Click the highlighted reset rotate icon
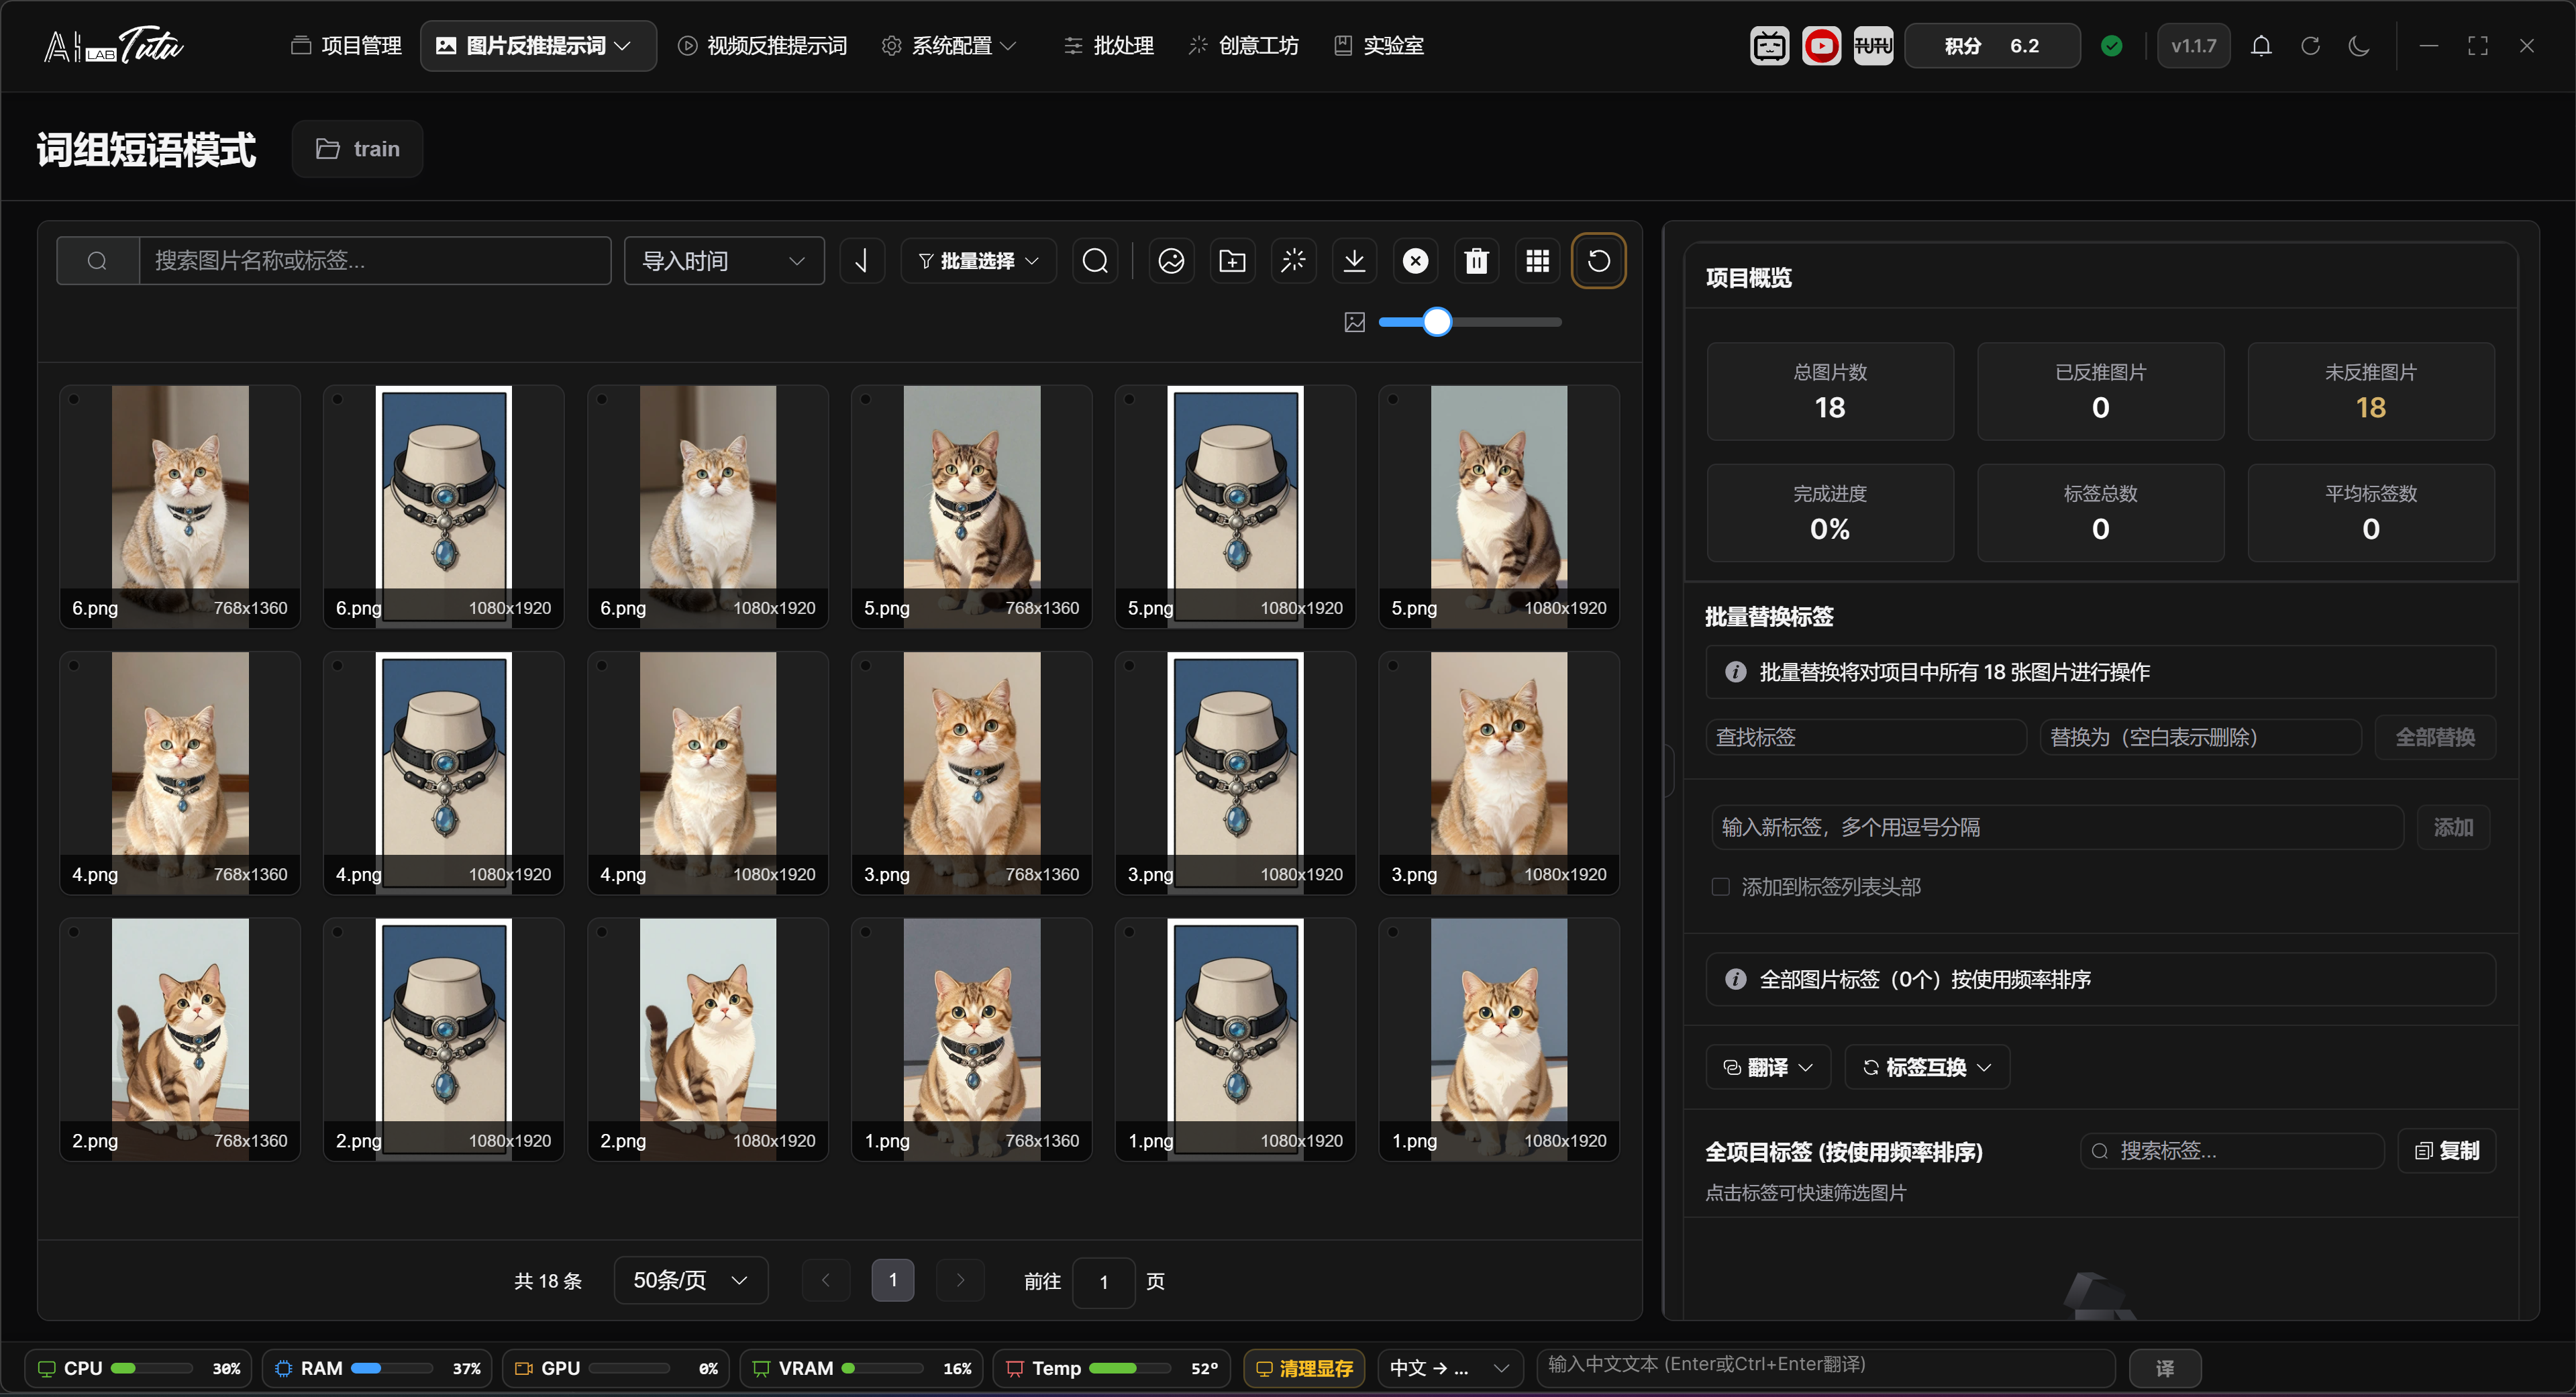Image resolution: width=2576 pixels, height=1397 pixels. (x=1599, y=261)
